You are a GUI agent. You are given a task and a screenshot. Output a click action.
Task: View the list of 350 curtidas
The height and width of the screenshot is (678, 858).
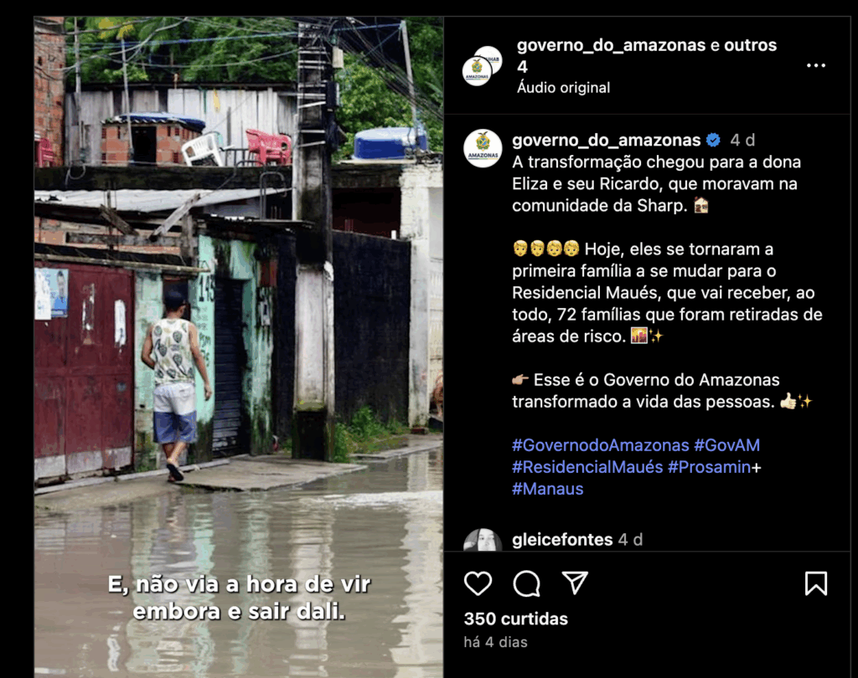pyautogui.click(x=515, y=619)
